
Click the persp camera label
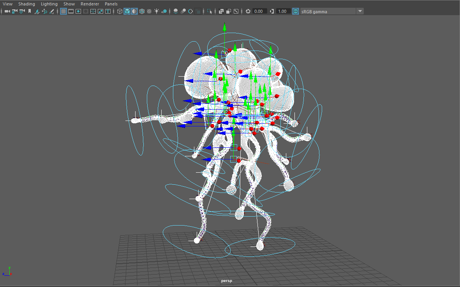pyautogui.click(x=226, y=280)
